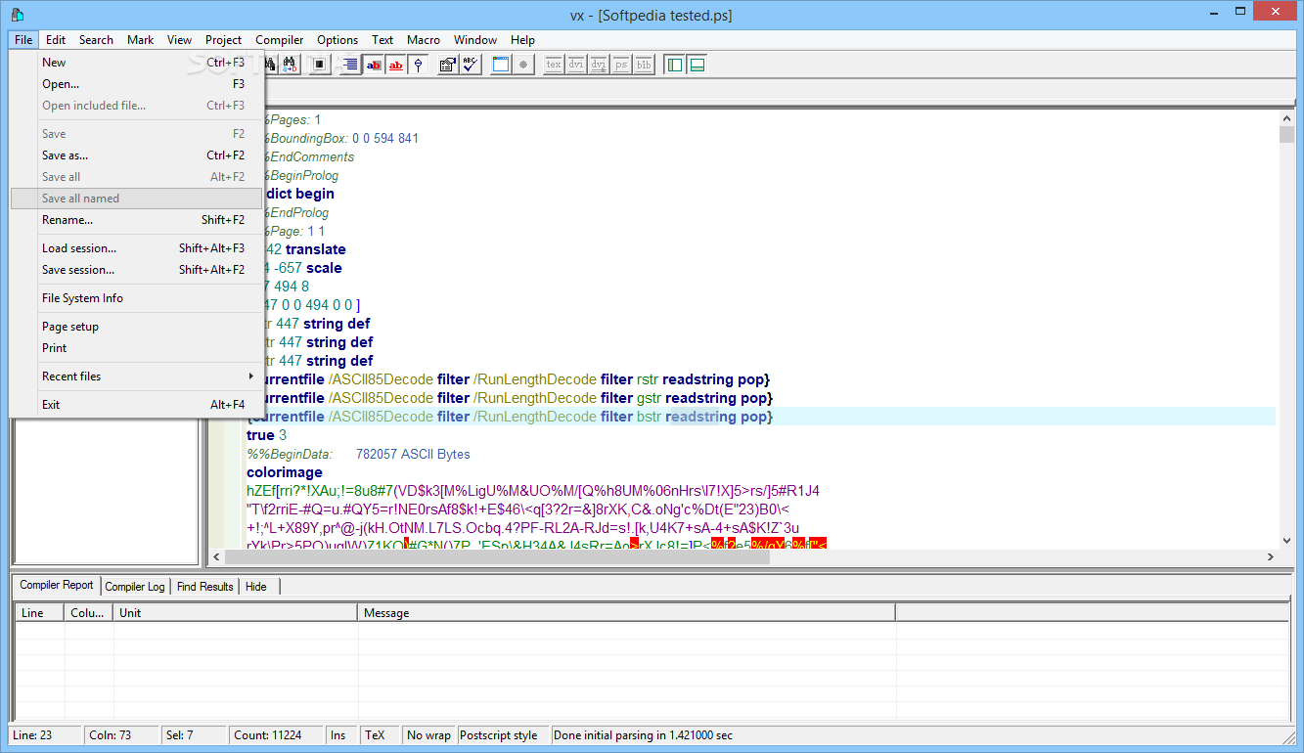This screenshot has width=1304, height=753.
Task: Expand the Recent files submenu
Action: [x=137, y=376]
